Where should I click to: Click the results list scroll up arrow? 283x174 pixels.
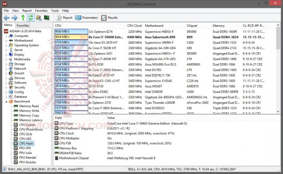pos(278,25)
